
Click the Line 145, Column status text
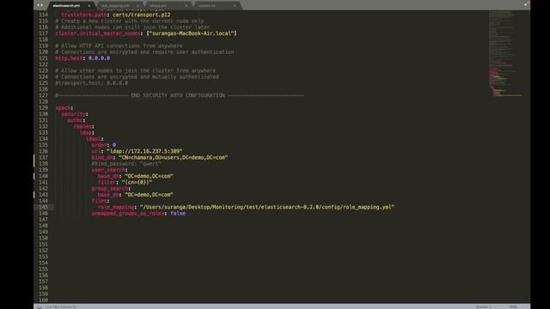(x=61, y=307)
